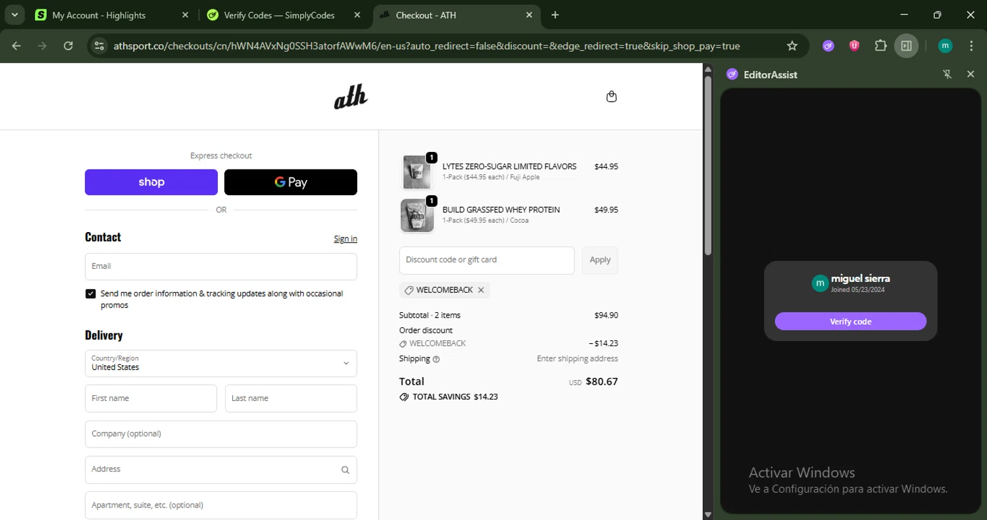Click the Sign in link
Screen dimensions: 987x520
pos(345,239)
